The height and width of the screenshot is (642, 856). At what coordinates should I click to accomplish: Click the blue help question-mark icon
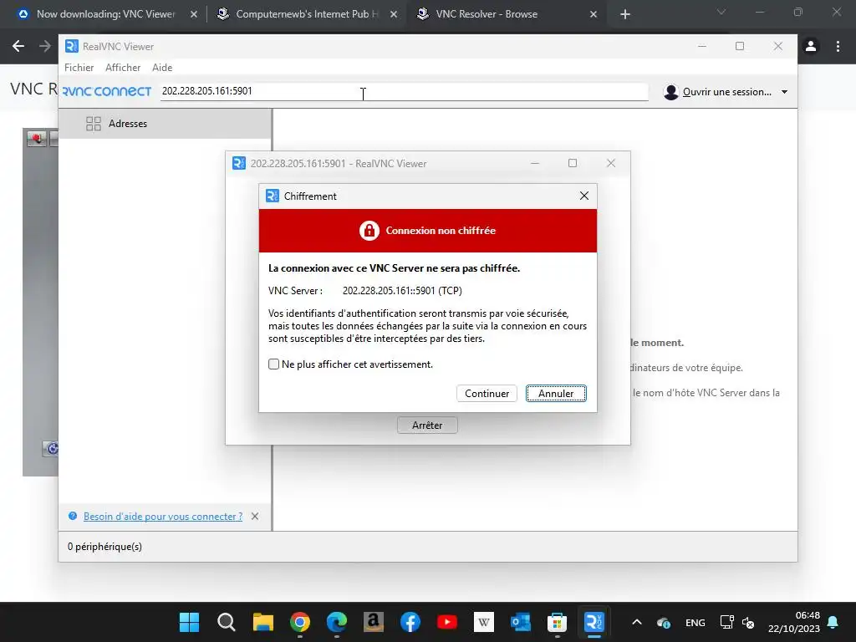(73, 516)
